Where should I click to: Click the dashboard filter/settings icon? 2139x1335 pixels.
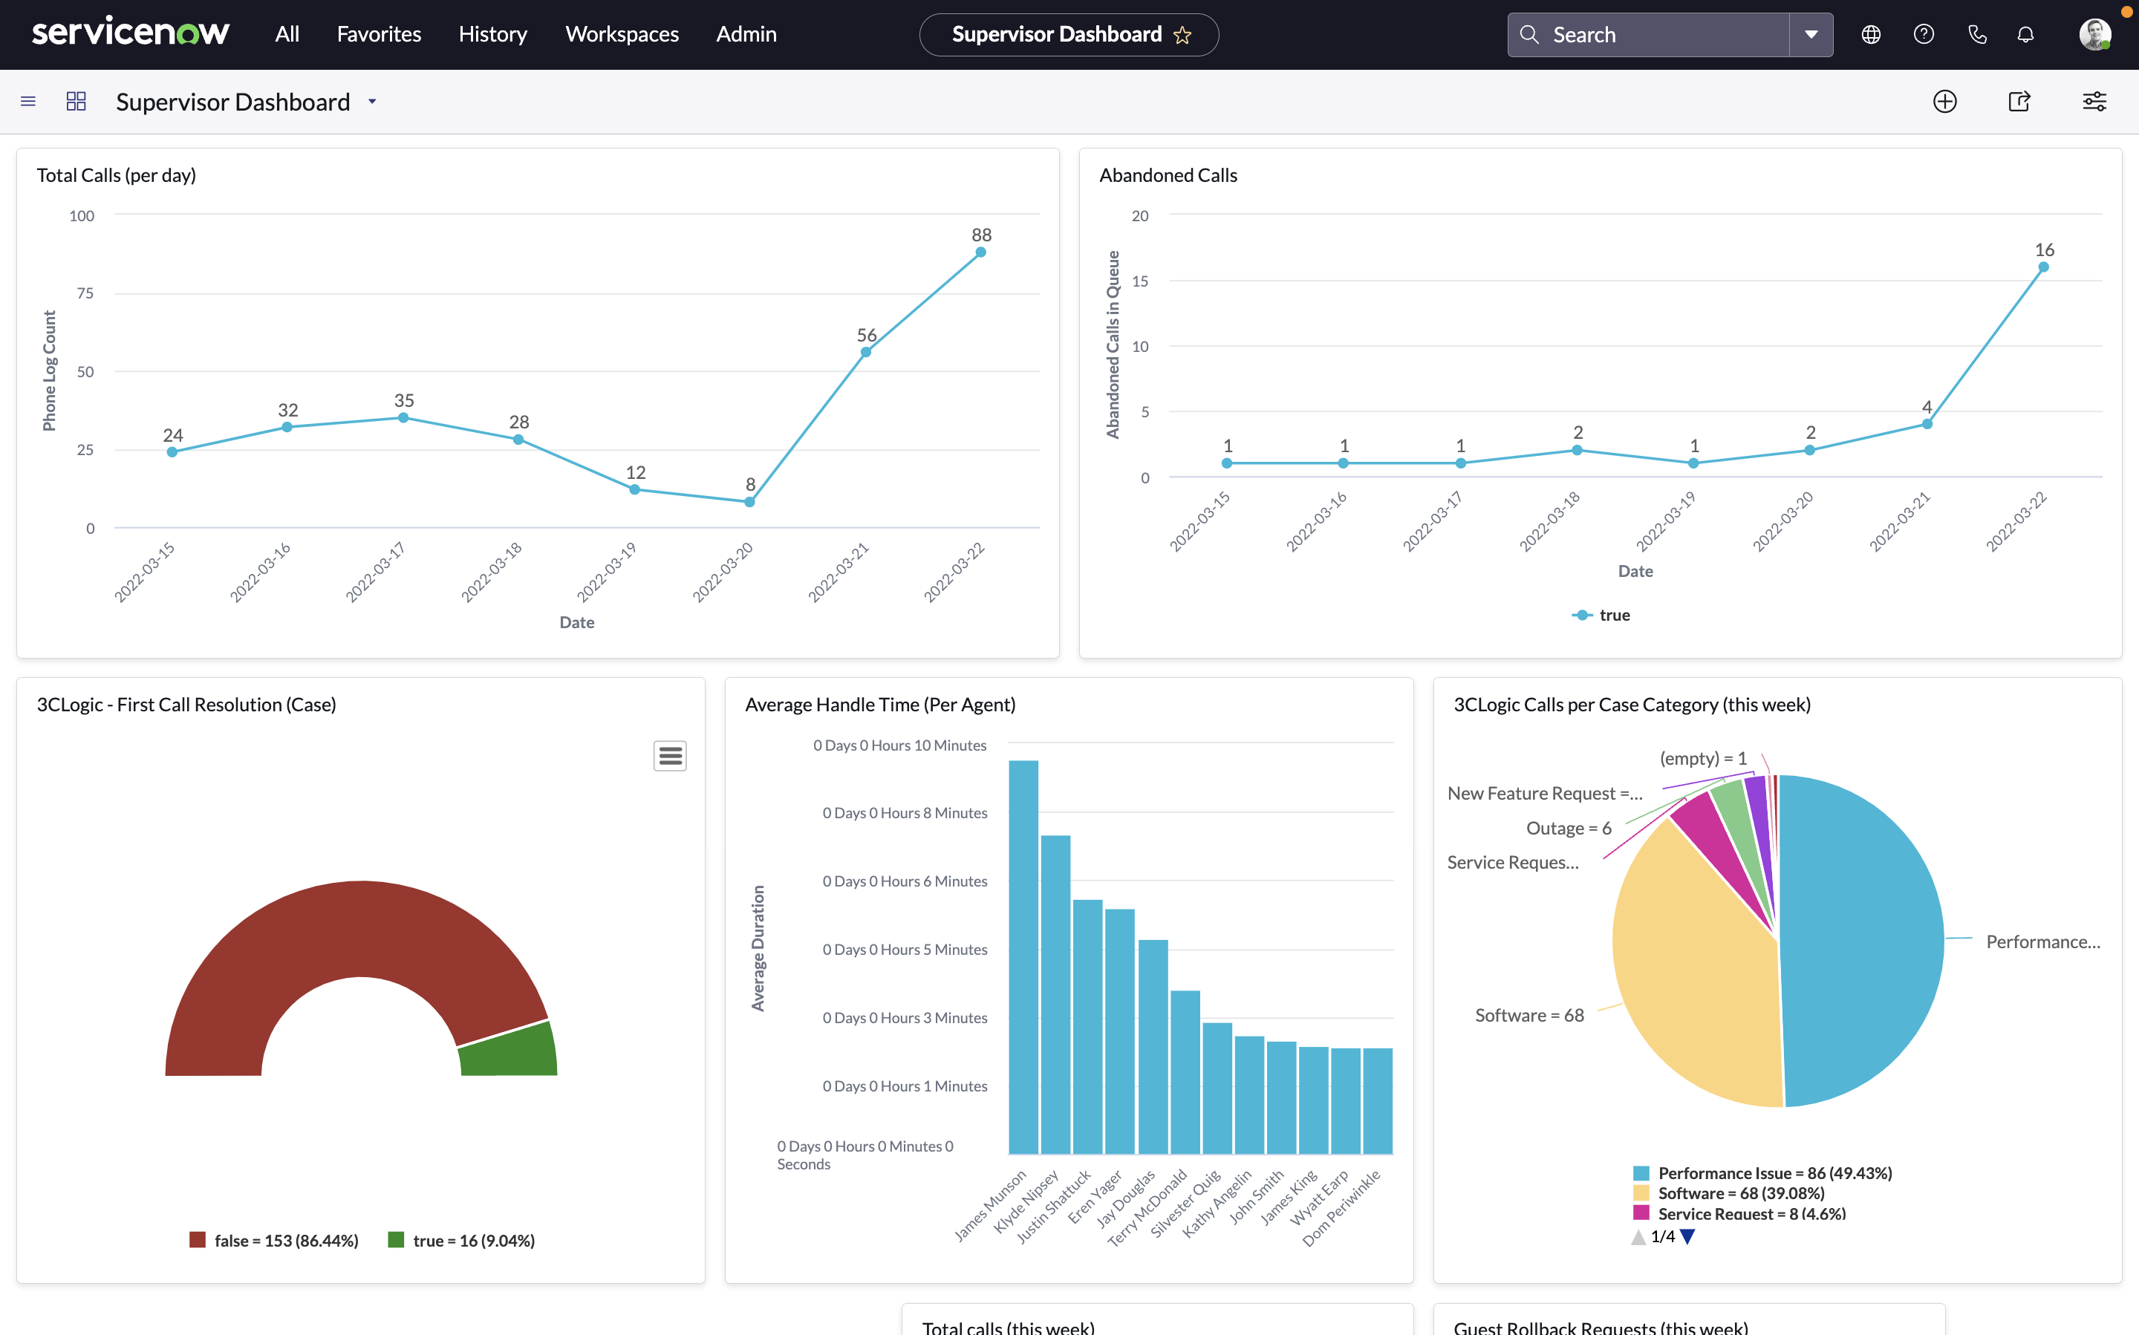[2096, 102]
